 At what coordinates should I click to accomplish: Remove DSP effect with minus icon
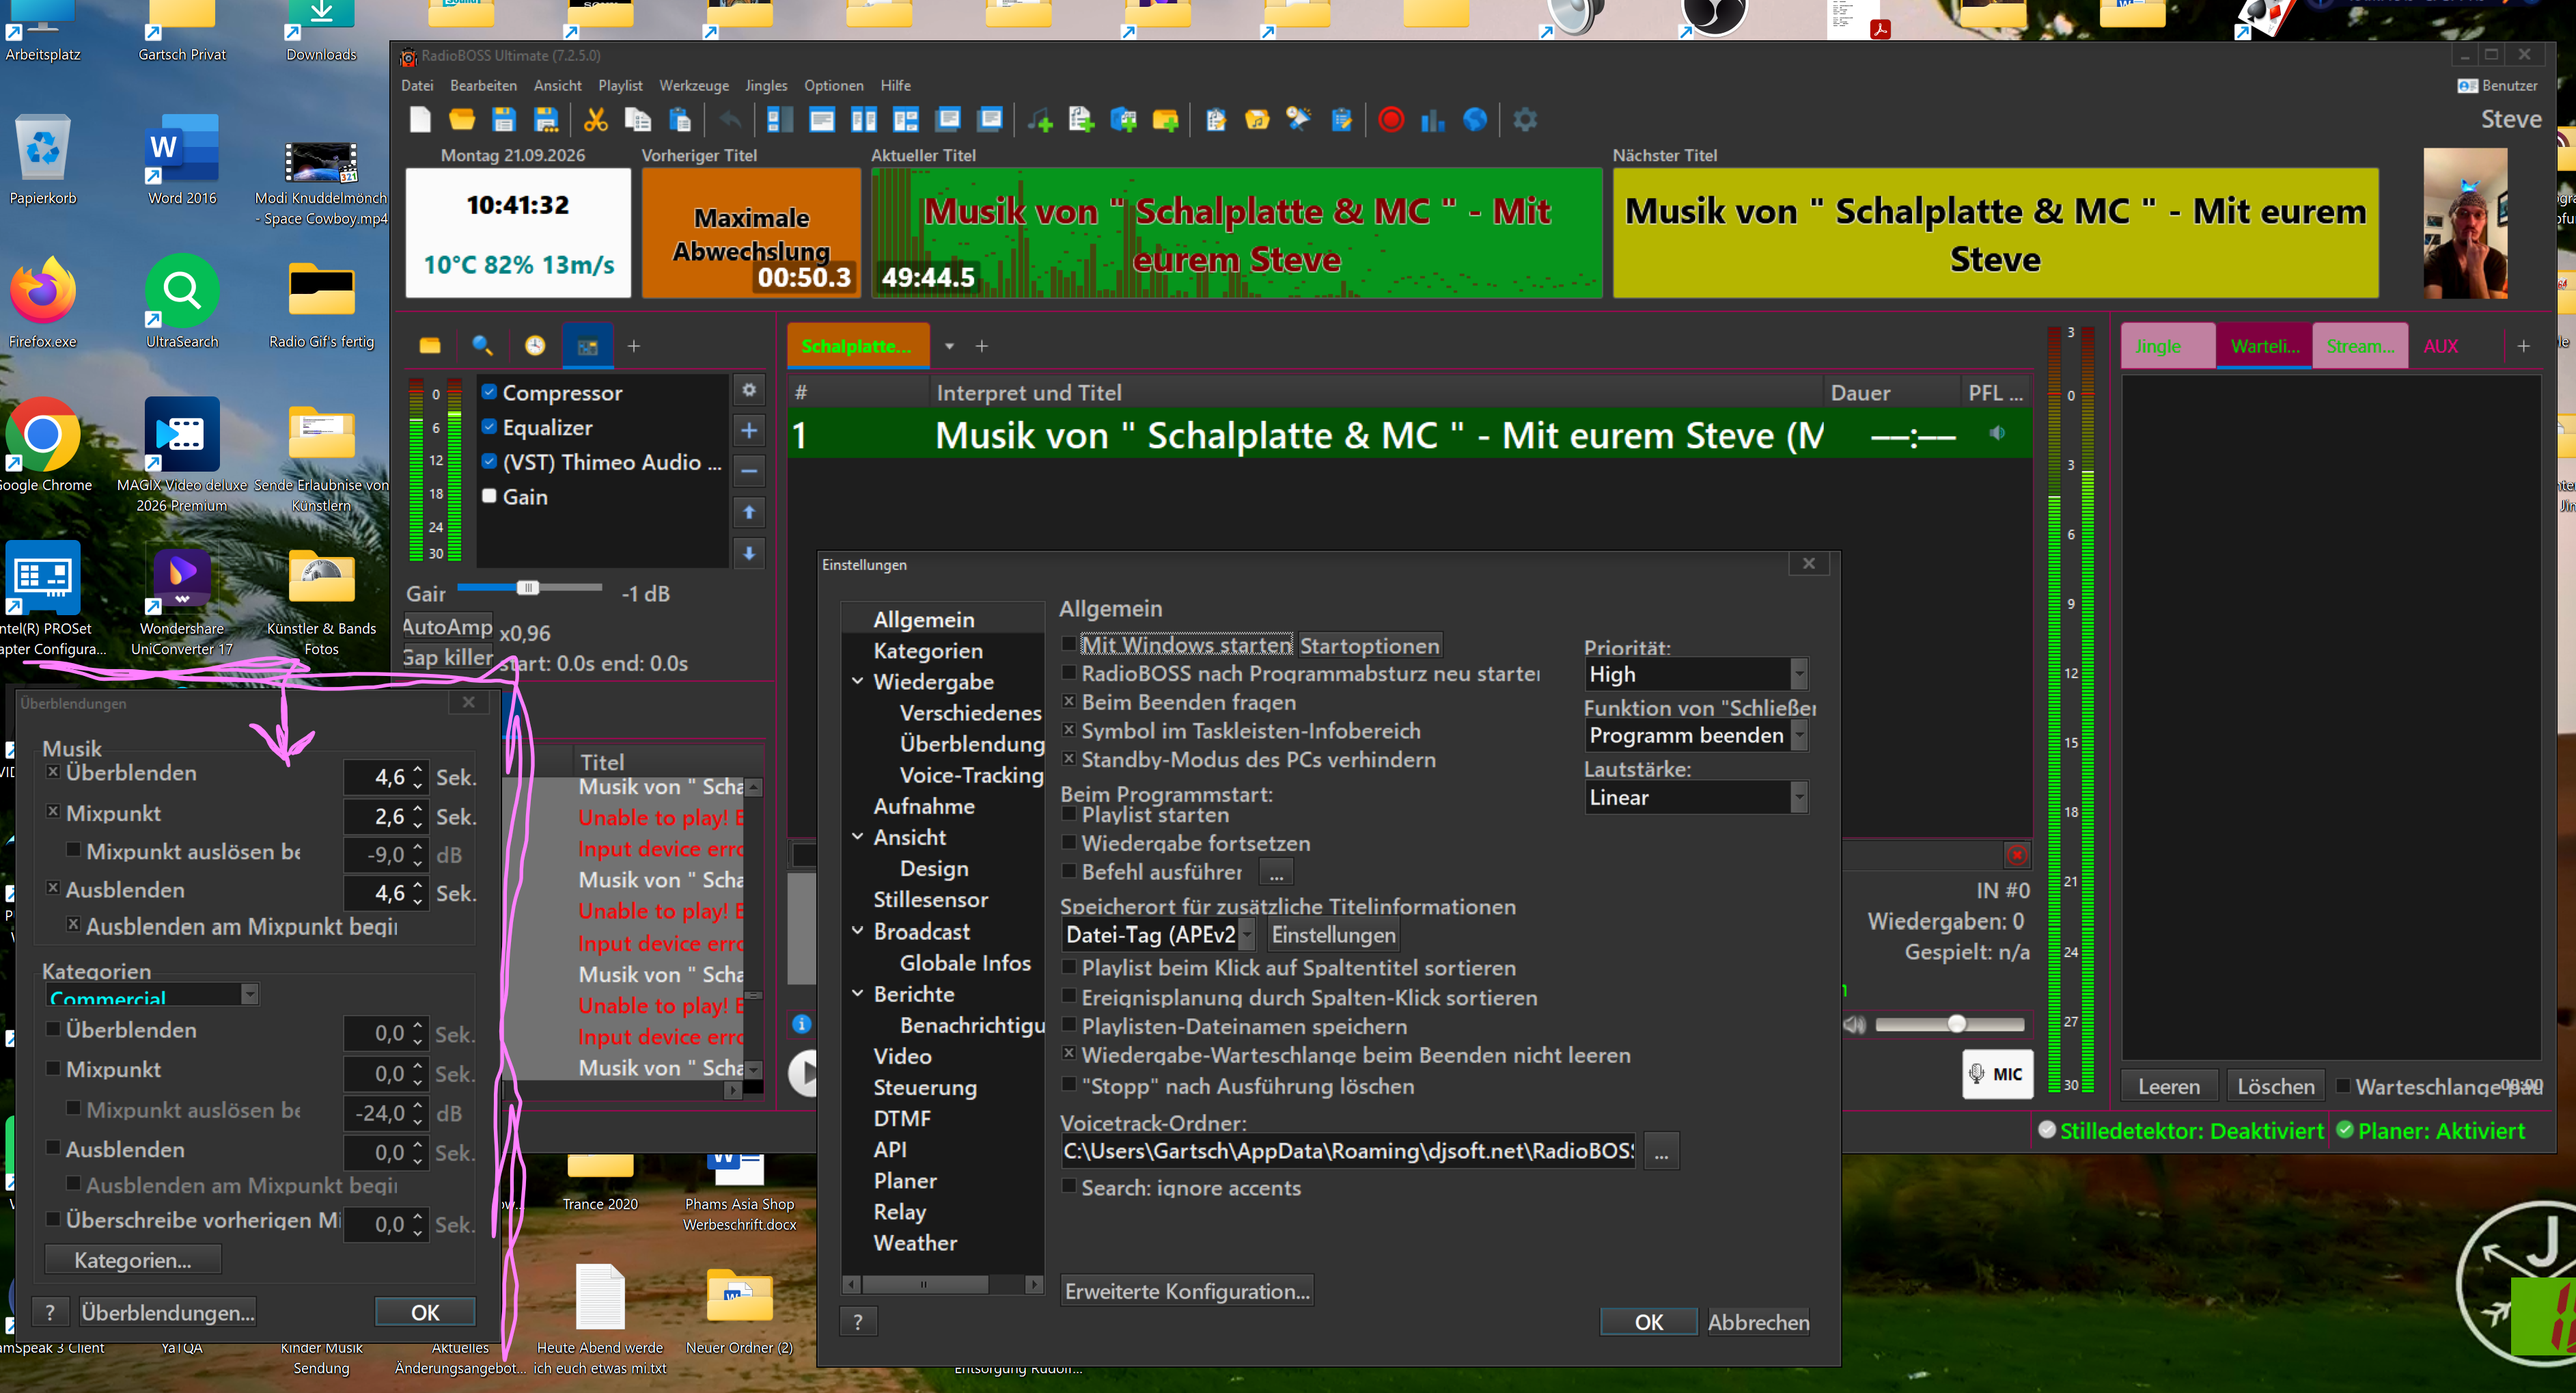coord(749,472)
